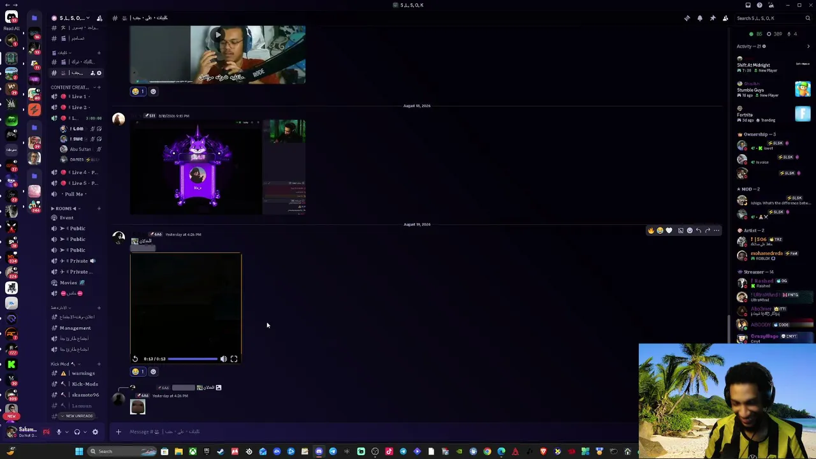This screenshot has width=816, height=459.
Task: Toggle laughing emoji reaction under 0:13 video
Action: (x=138, y=372)
